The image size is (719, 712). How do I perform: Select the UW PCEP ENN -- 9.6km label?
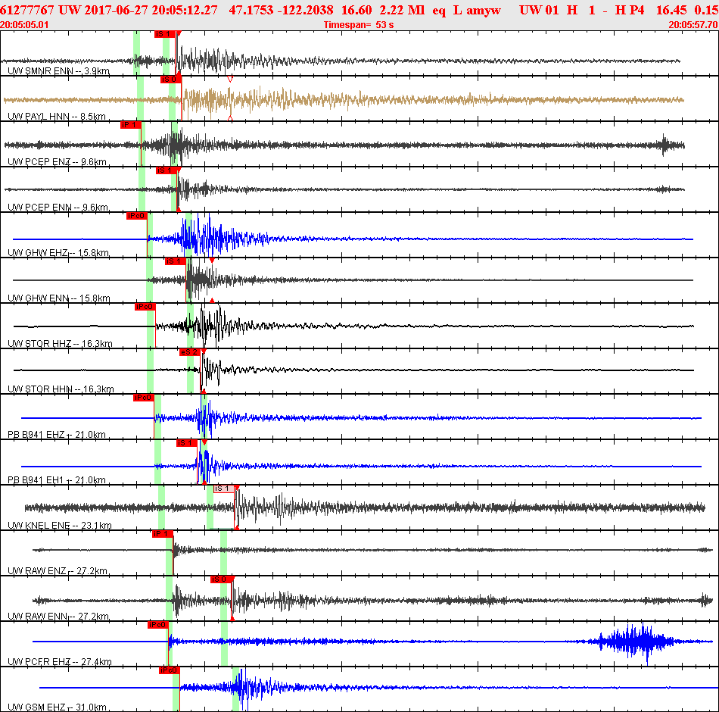[x=58, y=207]
